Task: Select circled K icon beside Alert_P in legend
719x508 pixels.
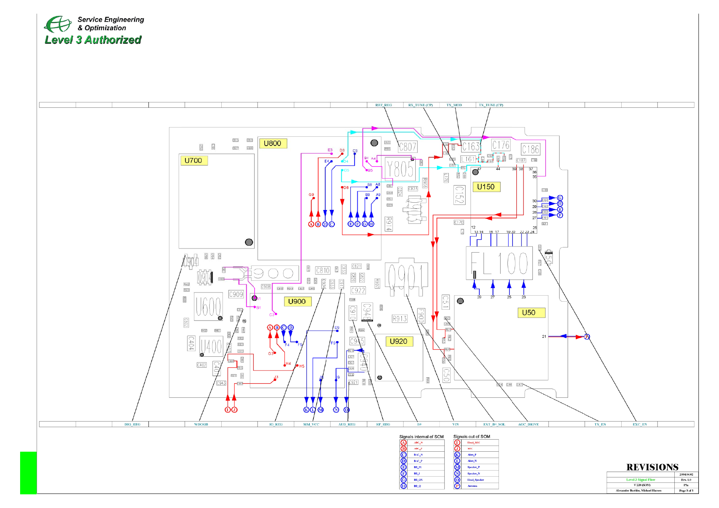Action: (457, 455)
